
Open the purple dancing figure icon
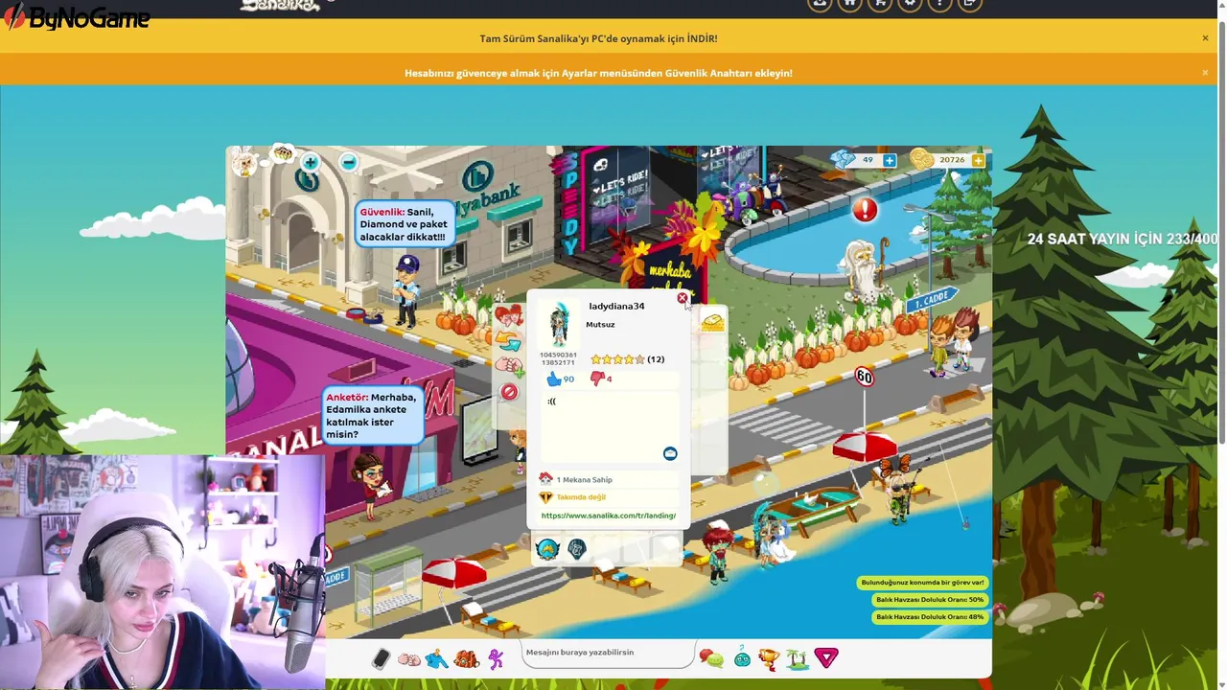click(x=496, y=659)
